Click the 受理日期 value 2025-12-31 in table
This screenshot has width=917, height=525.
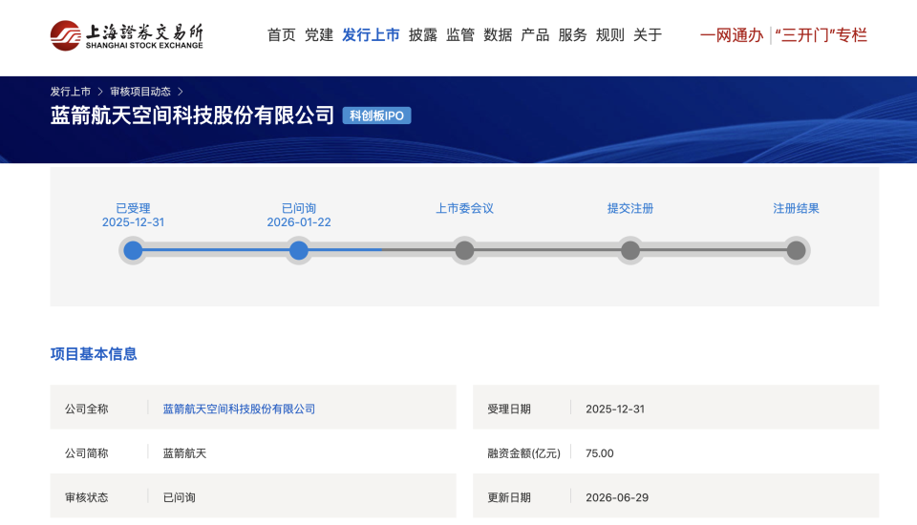pos(615,409)
